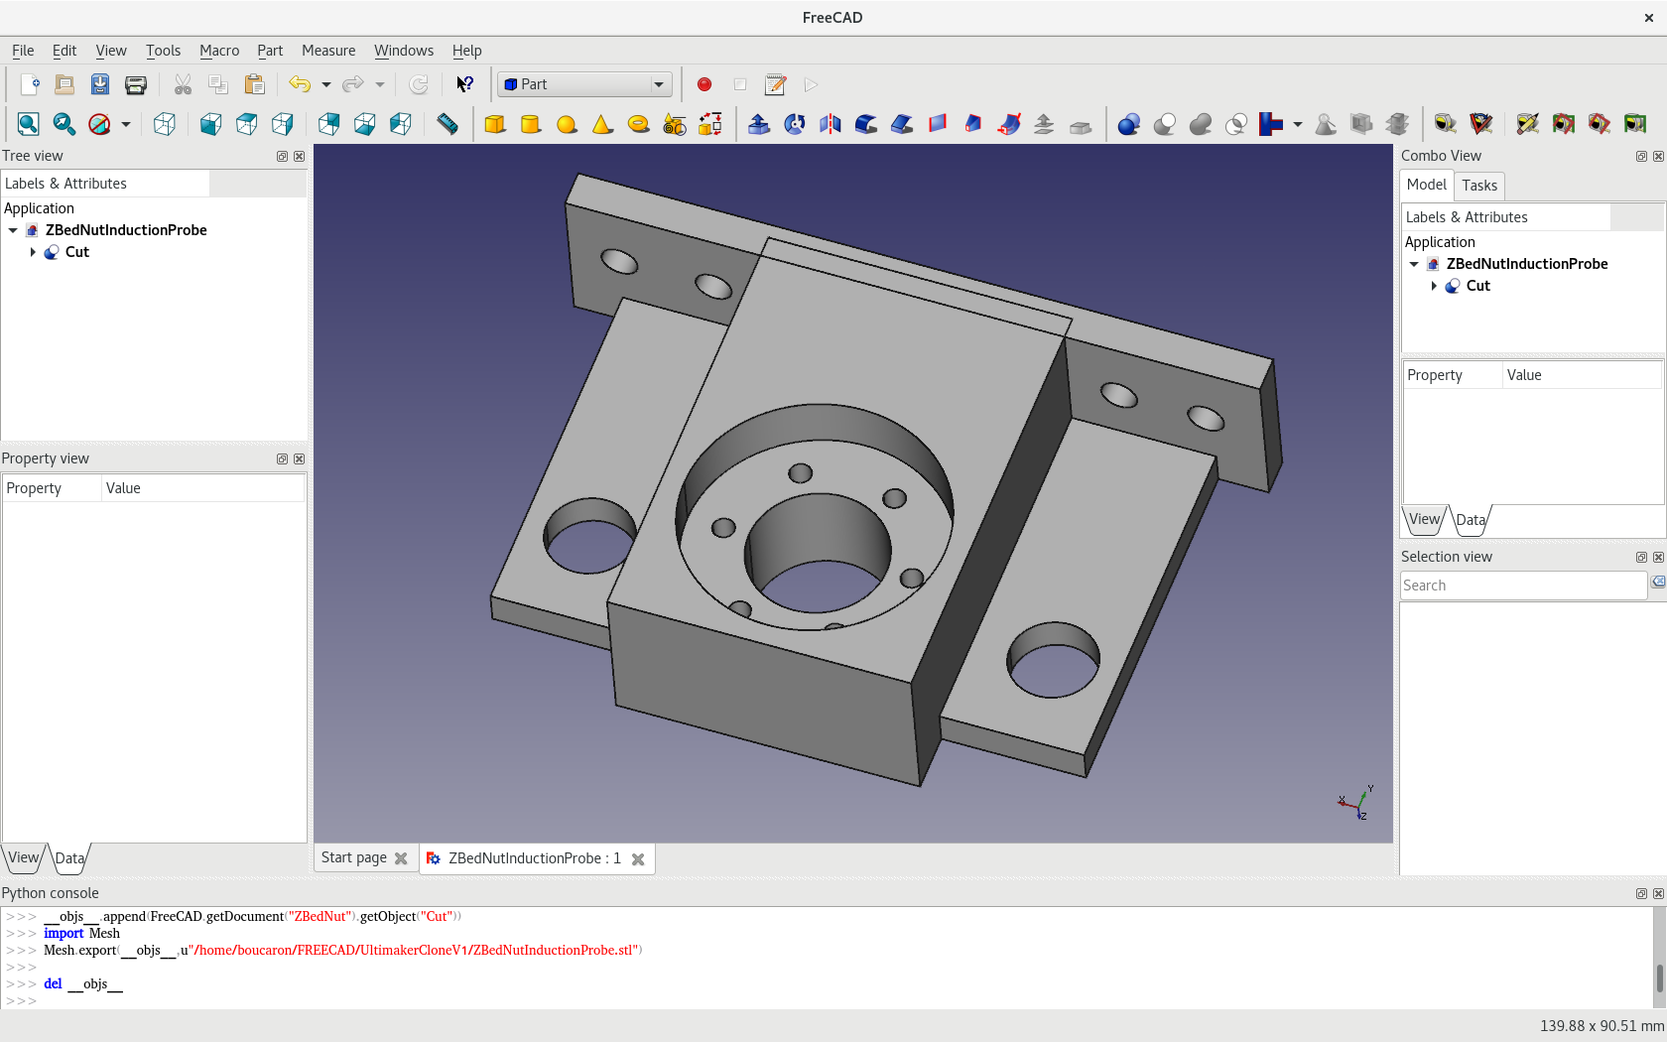Click the Selection view Search field
Viewport: 1667px width, 1042px height.
point(1522,586)
